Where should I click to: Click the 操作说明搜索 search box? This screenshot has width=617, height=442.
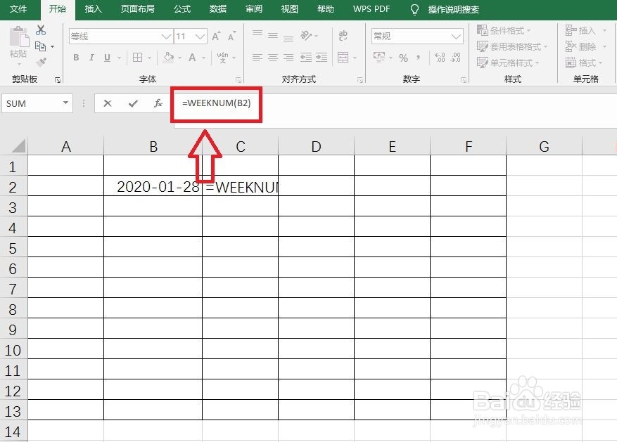[x=453, y=9]
